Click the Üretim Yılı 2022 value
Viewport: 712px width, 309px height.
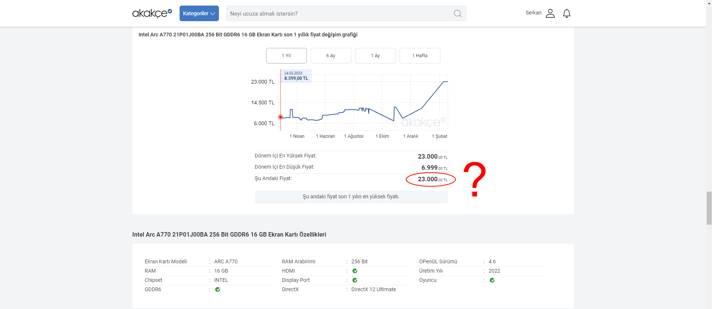pos(494,271)
